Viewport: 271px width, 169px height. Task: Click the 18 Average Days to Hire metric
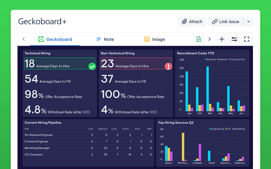point(60,63)
